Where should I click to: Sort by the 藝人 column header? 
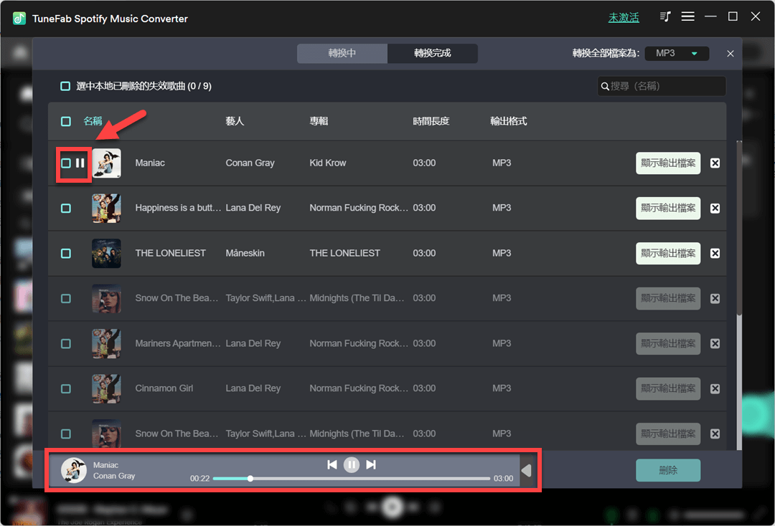click(235, 121)
